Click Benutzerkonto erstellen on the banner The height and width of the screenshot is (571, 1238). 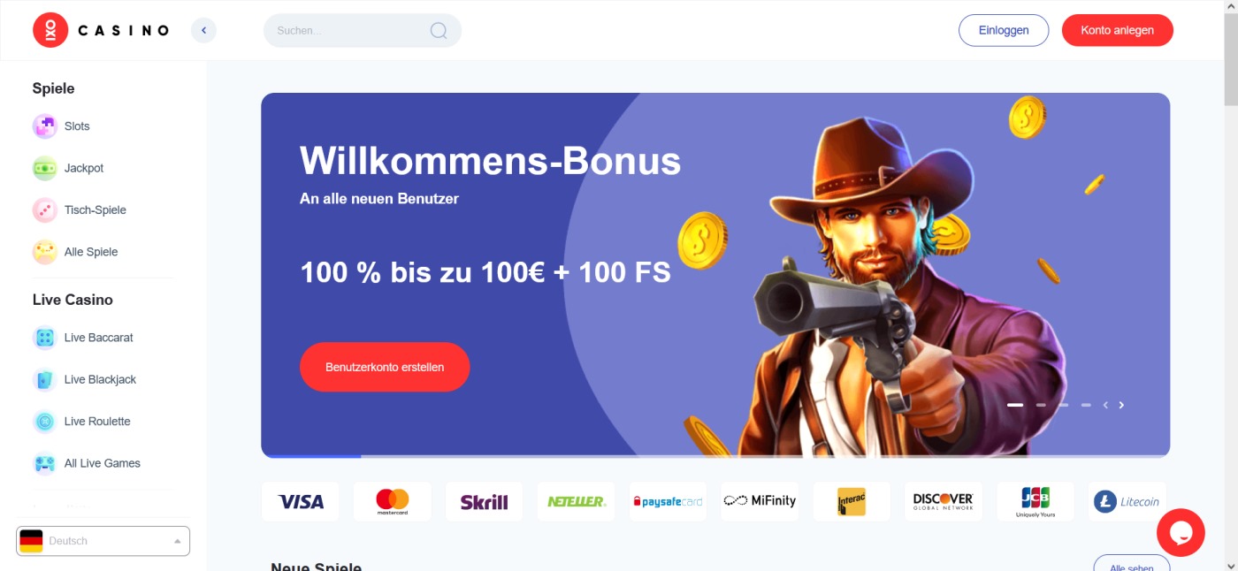point(385,367)
